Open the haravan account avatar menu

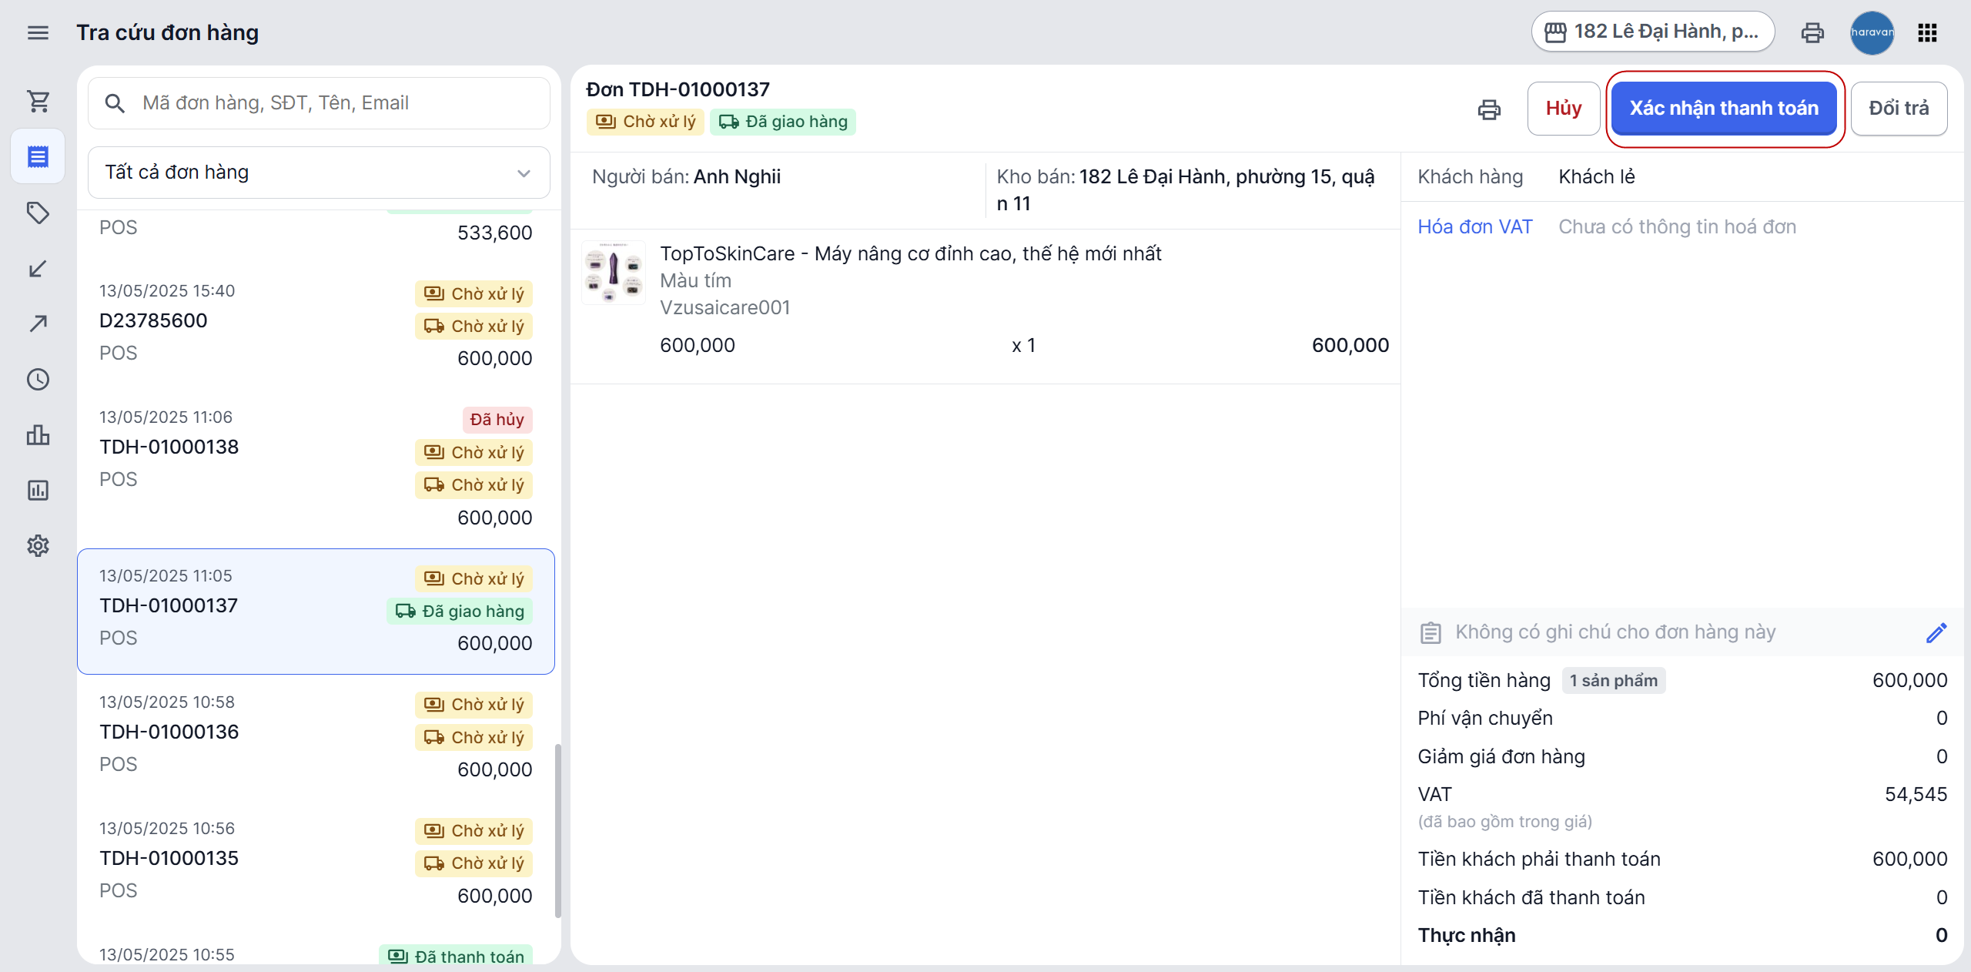point(1872,32)
